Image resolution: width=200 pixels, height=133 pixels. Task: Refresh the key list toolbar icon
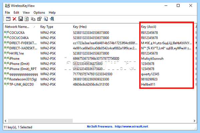point(27,19)
